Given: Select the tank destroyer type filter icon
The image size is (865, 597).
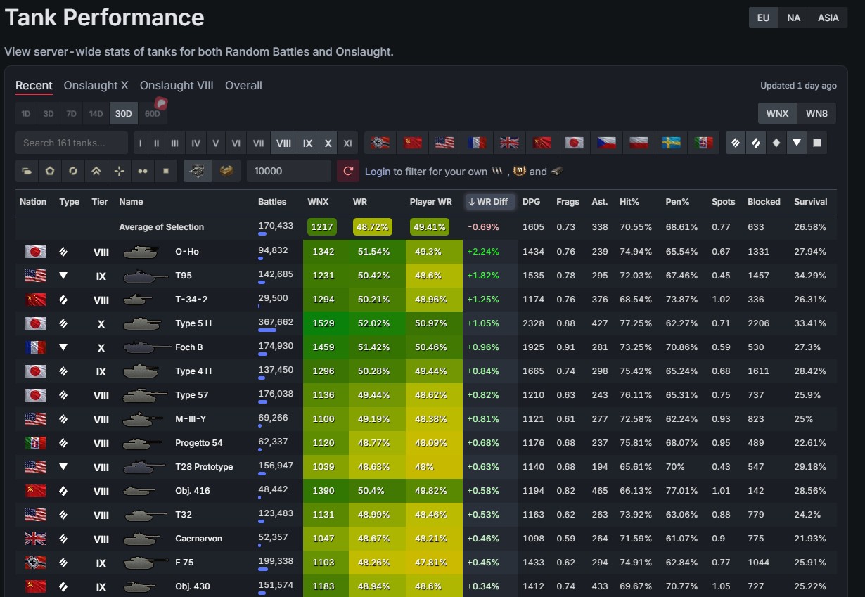Looking at the screenshot, I should tap(796, 143).
